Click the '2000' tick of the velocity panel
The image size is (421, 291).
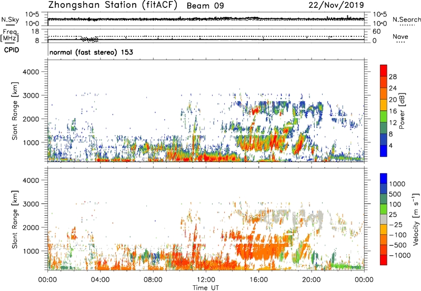tap(31, 227)
